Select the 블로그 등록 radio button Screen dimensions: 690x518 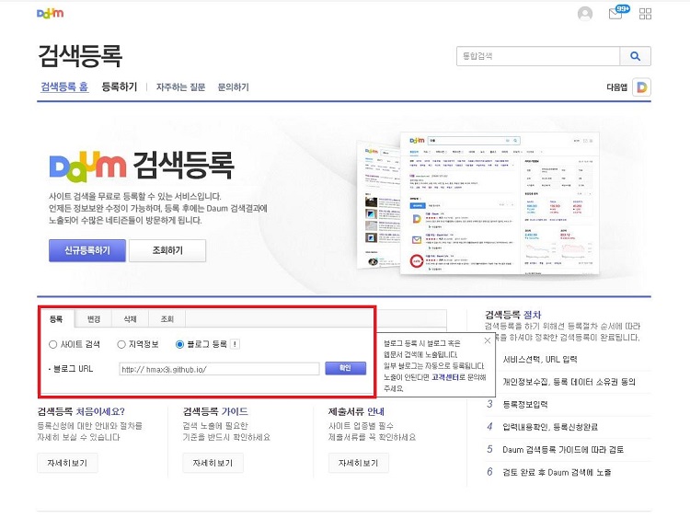179,344
